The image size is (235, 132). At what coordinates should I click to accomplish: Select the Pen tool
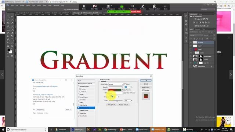[x=8, y=40]
